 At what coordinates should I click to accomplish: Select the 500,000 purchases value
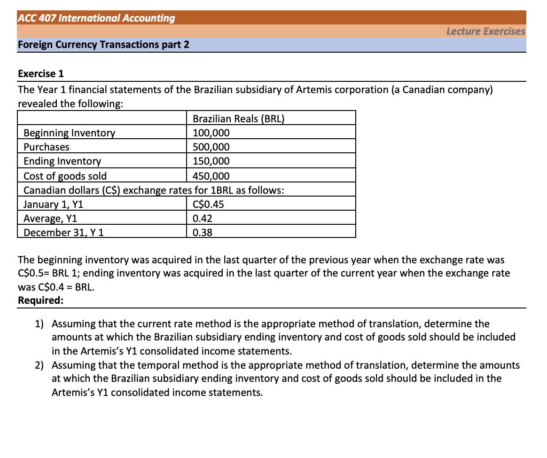tap(211, 147)
